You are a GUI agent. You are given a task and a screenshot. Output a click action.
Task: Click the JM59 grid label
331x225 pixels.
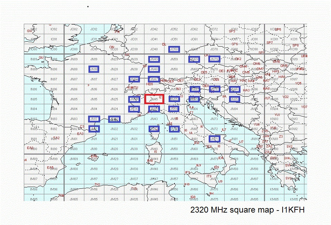[x=174, y=159]
